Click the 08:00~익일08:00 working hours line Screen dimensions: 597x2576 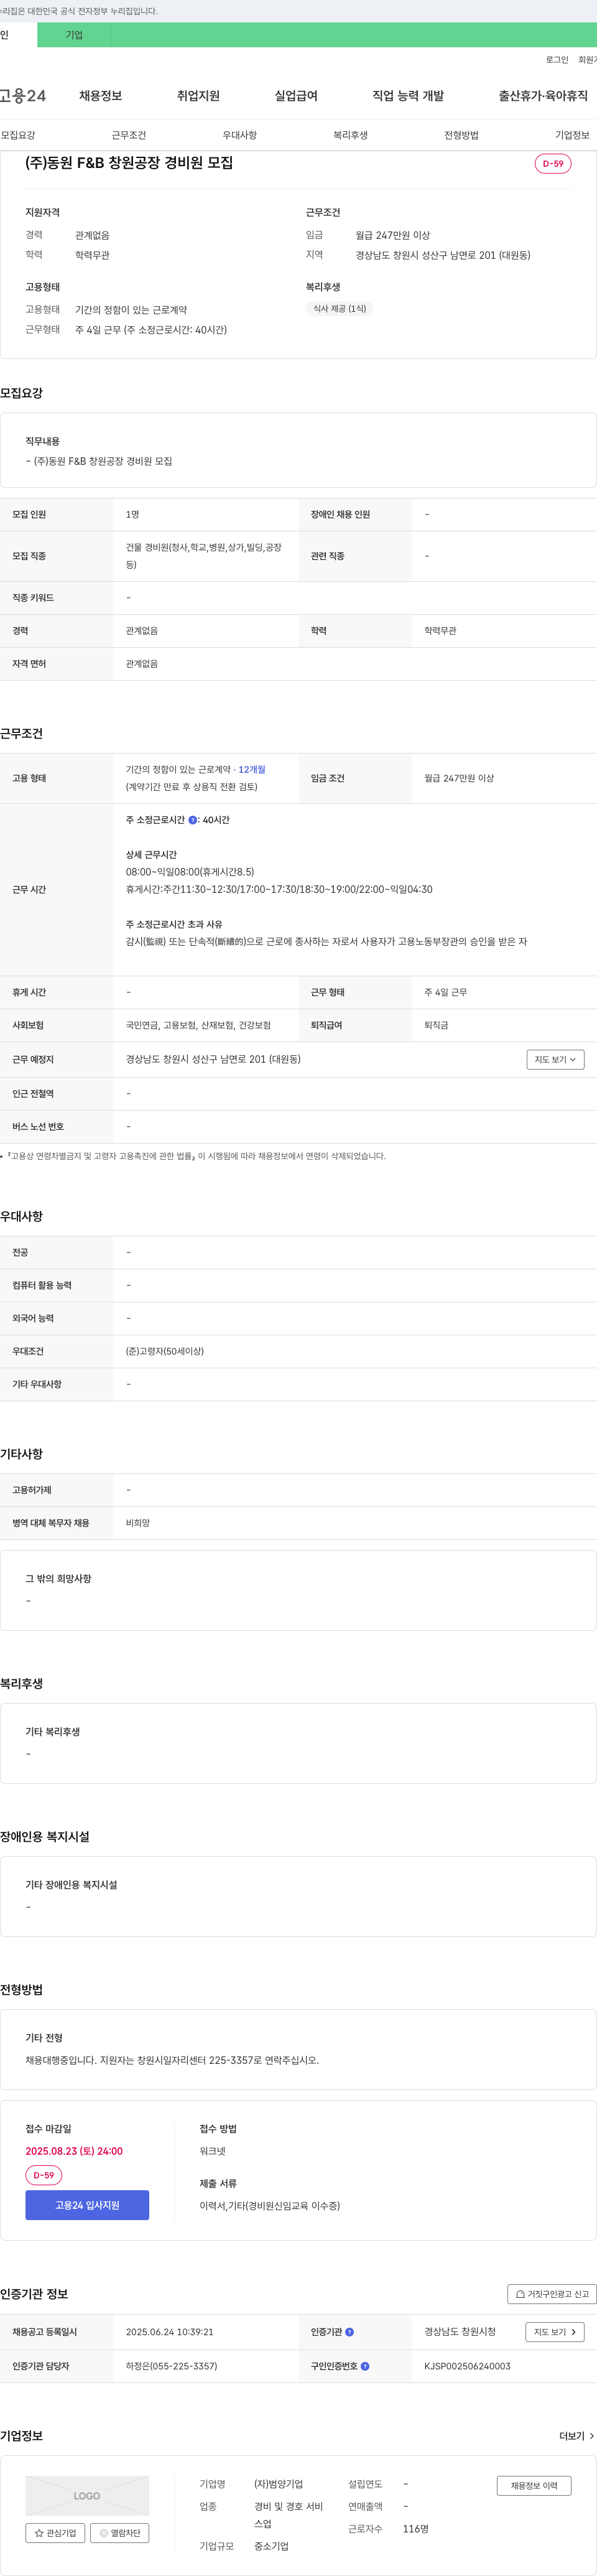[x=190, y=872]
